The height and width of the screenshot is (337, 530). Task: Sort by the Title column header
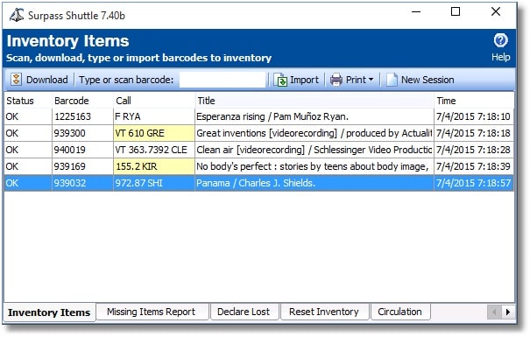(x=314, y=101)
